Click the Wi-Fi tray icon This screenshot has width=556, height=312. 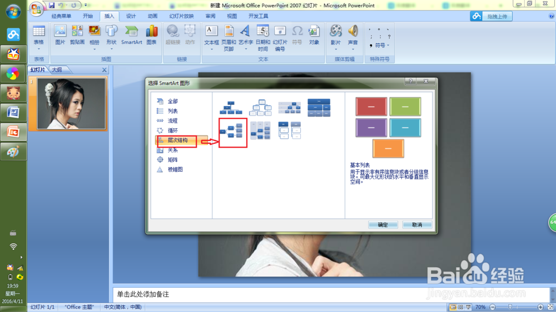click(x=13, y=246)
